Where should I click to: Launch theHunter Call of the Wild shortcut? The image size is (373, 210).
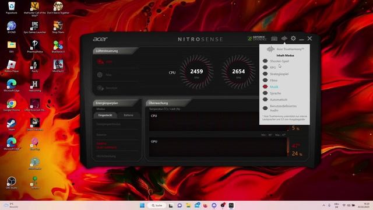point(35,9)
